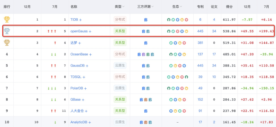Click the 关系型 tag in 人大金仓 row

120,111
